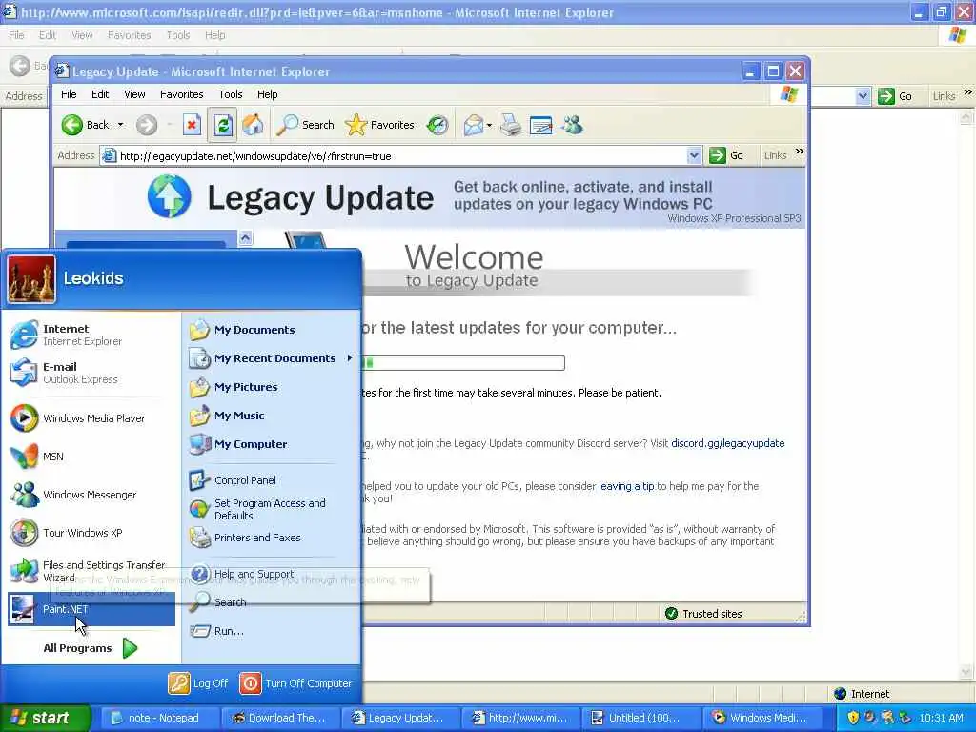Open History clock icon in toolbar

437,125
